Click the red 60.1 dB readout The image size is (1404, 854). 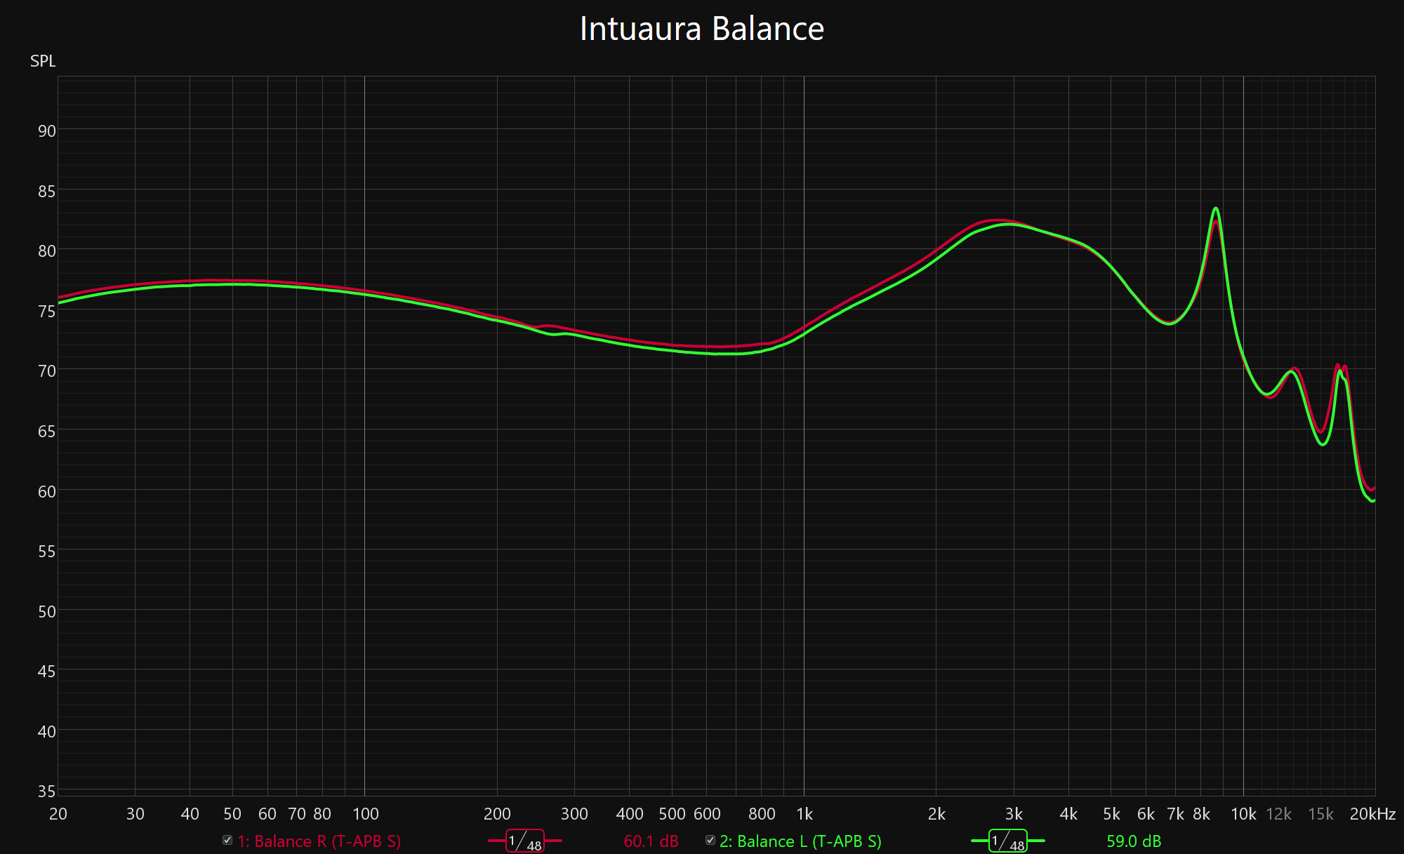point(651,841)
